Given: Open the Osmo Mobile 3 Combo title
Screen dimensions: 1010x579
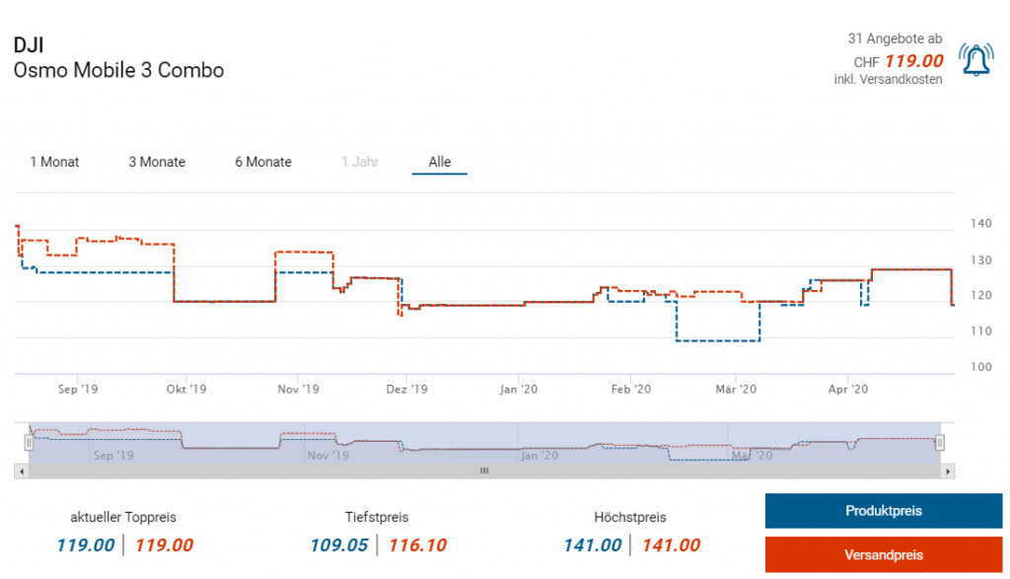Looking at the screenshot, I should click(119, 71).
